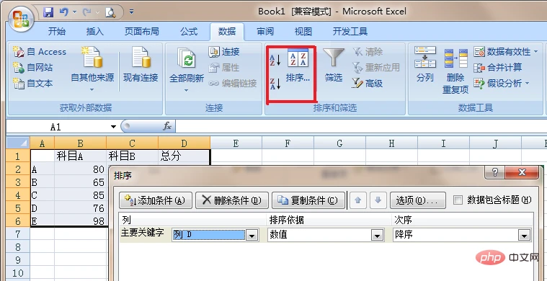This screenshot has height=281, width=547.
Task: Select row 8 header
Action: 18,247
